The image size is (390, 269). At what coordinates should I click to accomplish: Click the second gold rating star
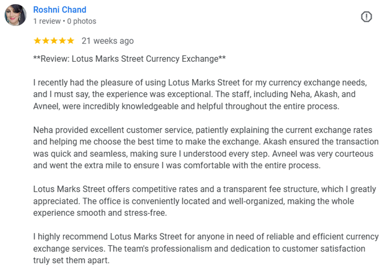point(46,41)
